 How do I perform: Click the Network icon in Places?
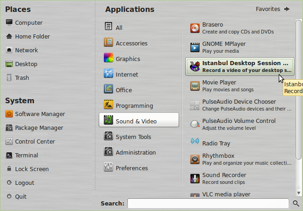click(9, 50)
